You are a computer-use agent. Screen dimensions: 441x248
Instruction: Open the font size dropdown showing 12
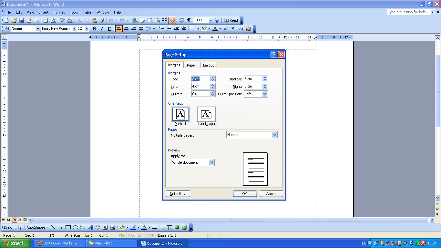pyautogui.click(x=87, y=29)
